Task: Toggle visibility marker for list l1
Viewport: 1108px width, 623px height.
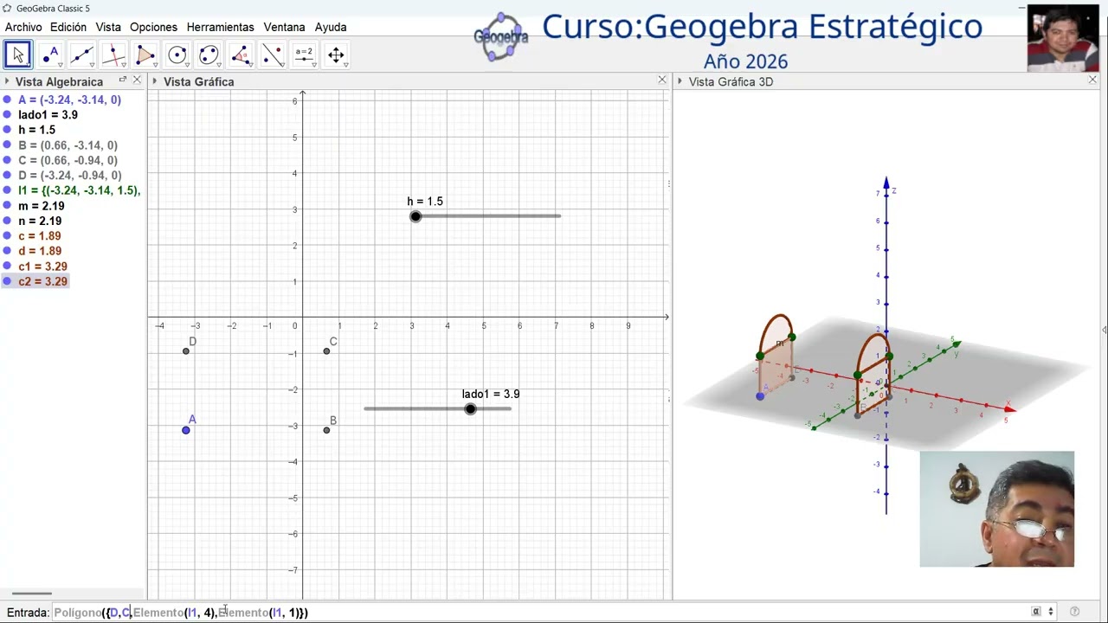Action: click(x=8, y=191)
